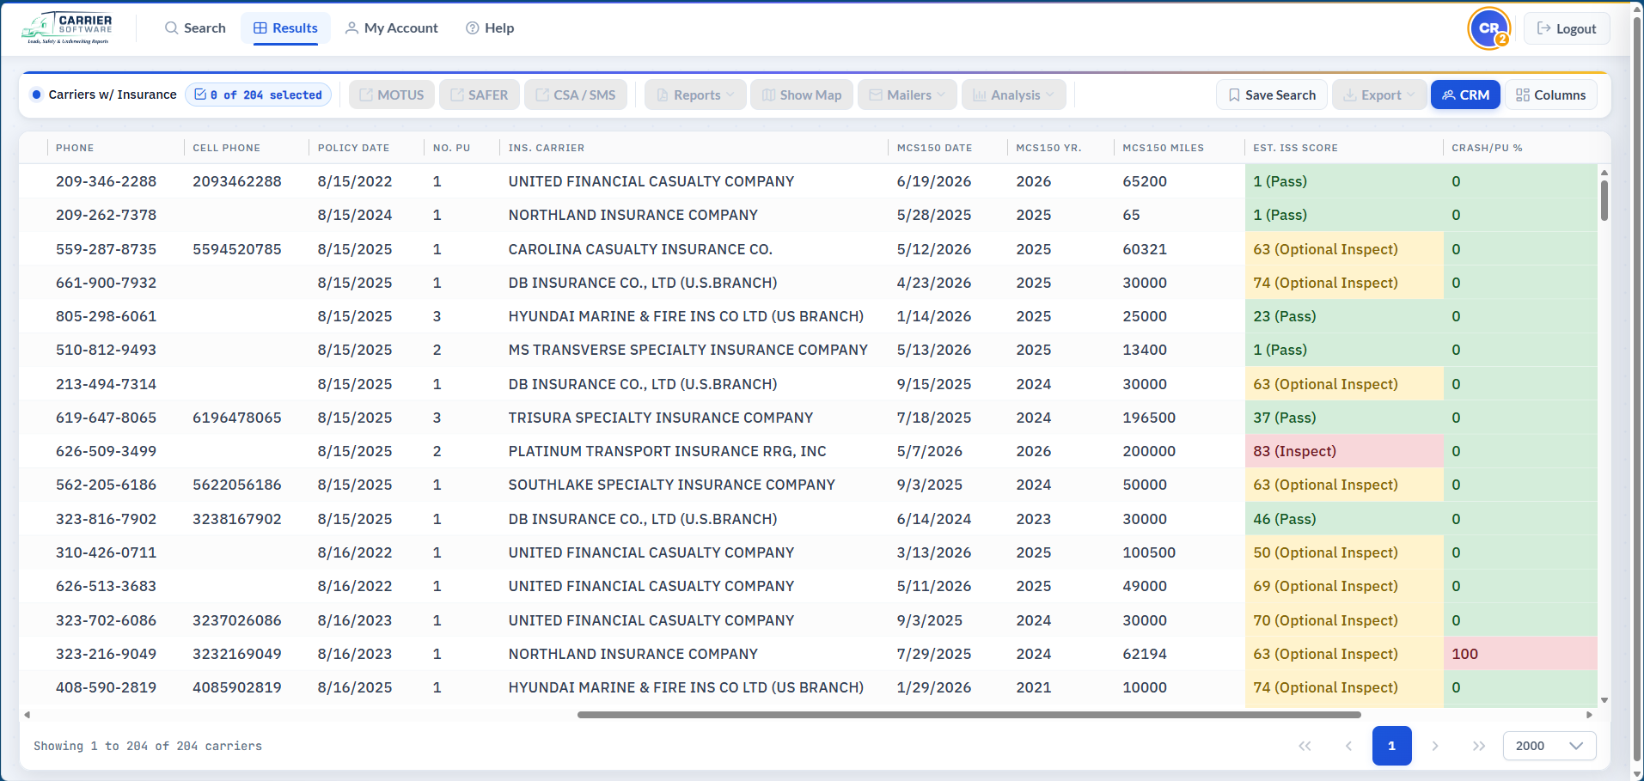Viewport: 1644px width, 781px height.
Task: Click CAROLINA CASUALTY INSURANCE CO. cell
Action: [x=640, y=249]
